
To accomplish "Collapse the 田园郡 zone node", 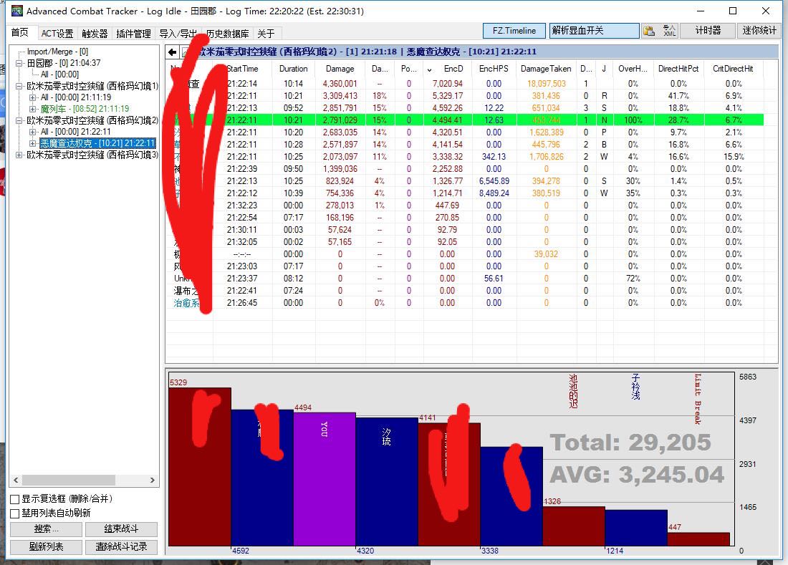I will 19,63.
